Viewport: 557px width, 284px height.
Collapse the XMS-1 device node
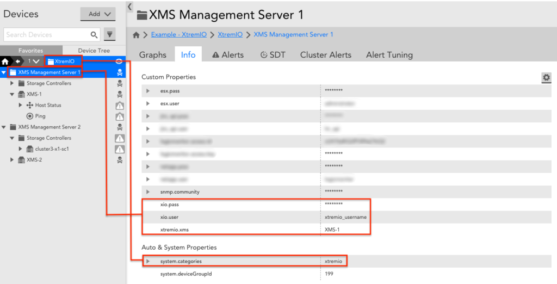[12, 95]
